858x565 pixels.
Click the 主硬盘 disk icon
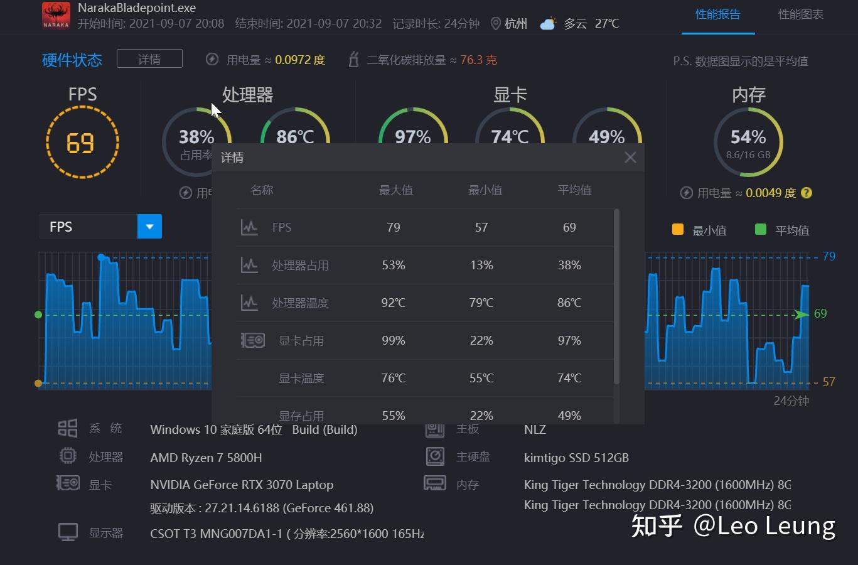(435, 456)
